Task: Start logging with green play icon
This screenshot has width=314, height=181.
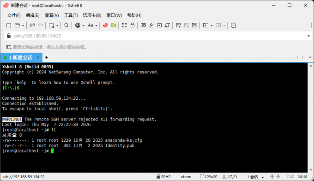Action: 178,25
